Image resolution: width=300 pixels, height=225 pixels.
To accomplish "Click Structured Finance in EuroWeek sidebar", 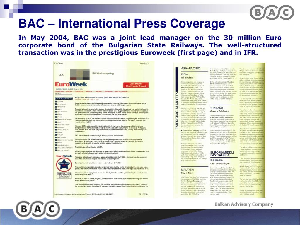I will click(x=64, y=140).
